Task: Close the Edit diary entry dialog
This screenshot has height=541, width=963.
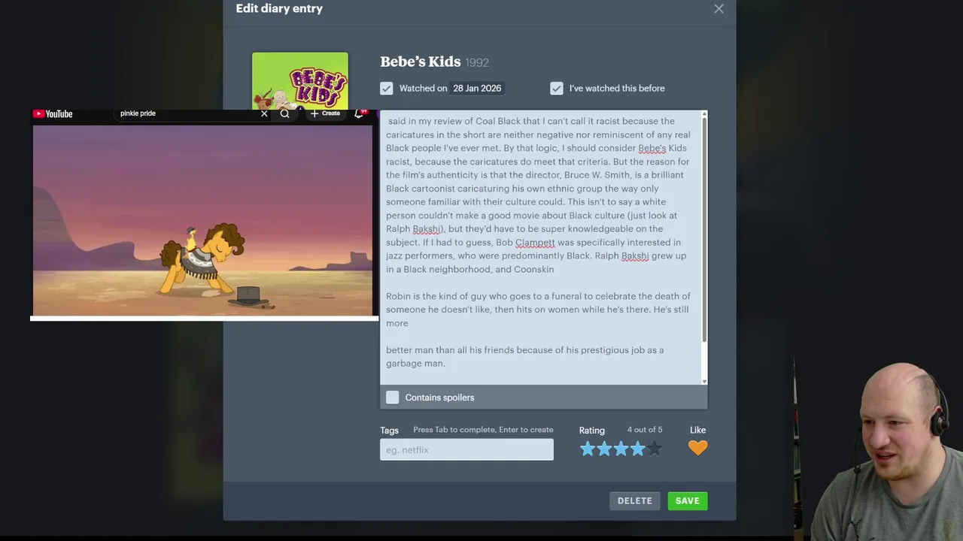Action: (x=718, y=9)
